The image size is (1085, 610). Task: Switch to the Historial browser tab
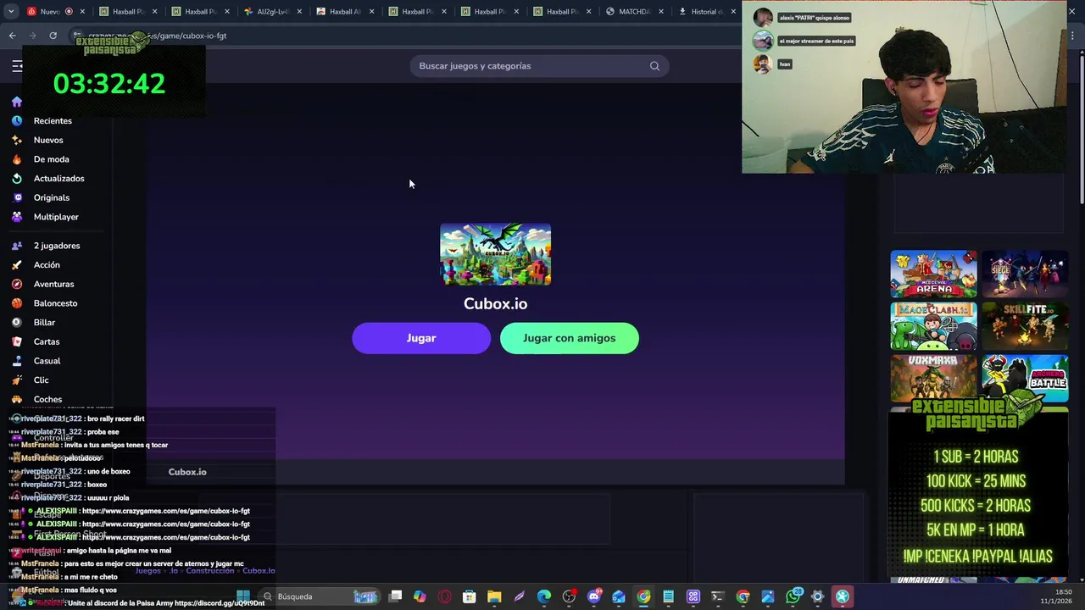click(x=705, y=12)
